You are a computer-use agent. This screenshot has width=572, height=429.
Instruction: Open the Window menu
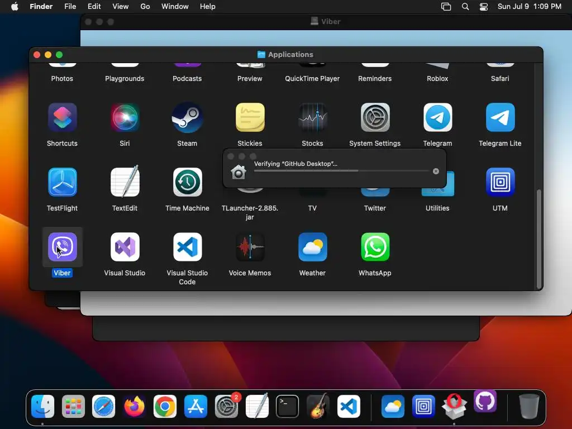175,7
